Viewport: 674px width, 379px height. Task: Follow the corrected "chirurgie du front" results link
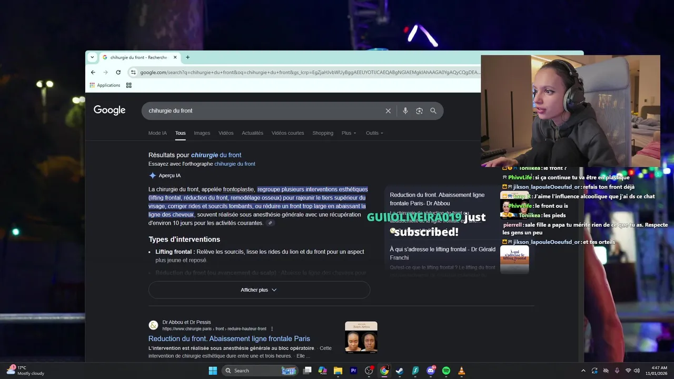pyautogui.click(x=216, y=155)
